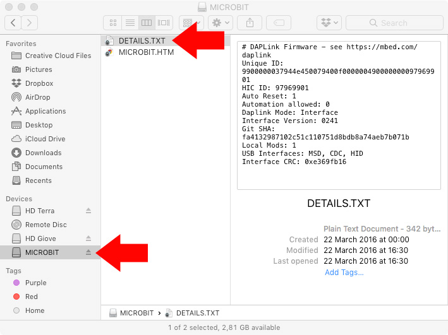Open Applications from the sidebar
Screen dimensions: 448x335
click(x=45, y=111)
